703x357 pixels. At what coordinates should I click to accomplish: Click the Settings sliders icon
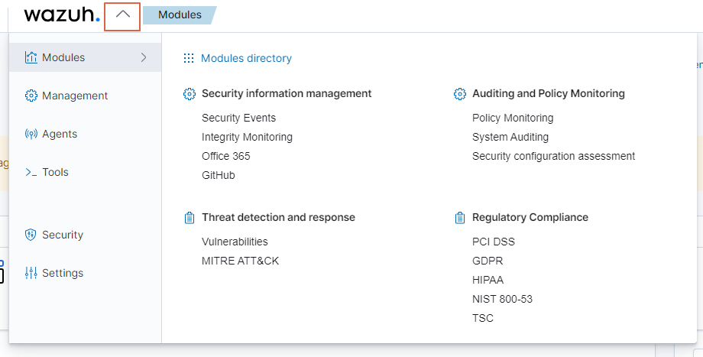[x=31, y=273]
